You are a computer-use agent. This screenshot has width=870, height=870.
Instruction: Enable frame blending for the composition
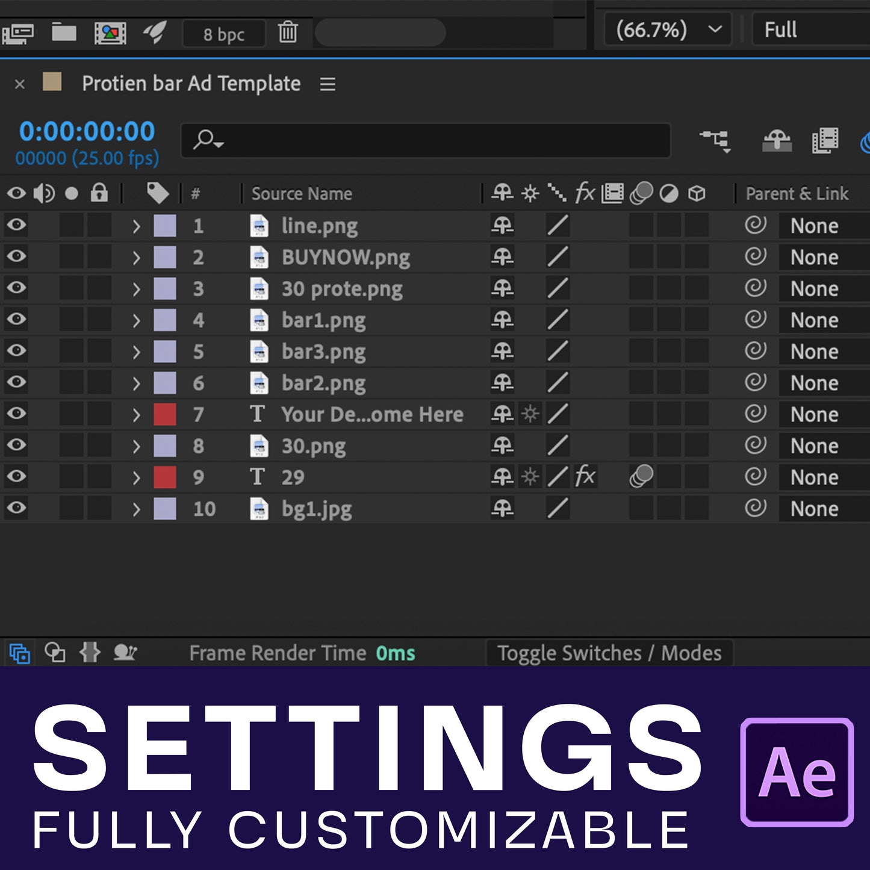click(825, 141)
